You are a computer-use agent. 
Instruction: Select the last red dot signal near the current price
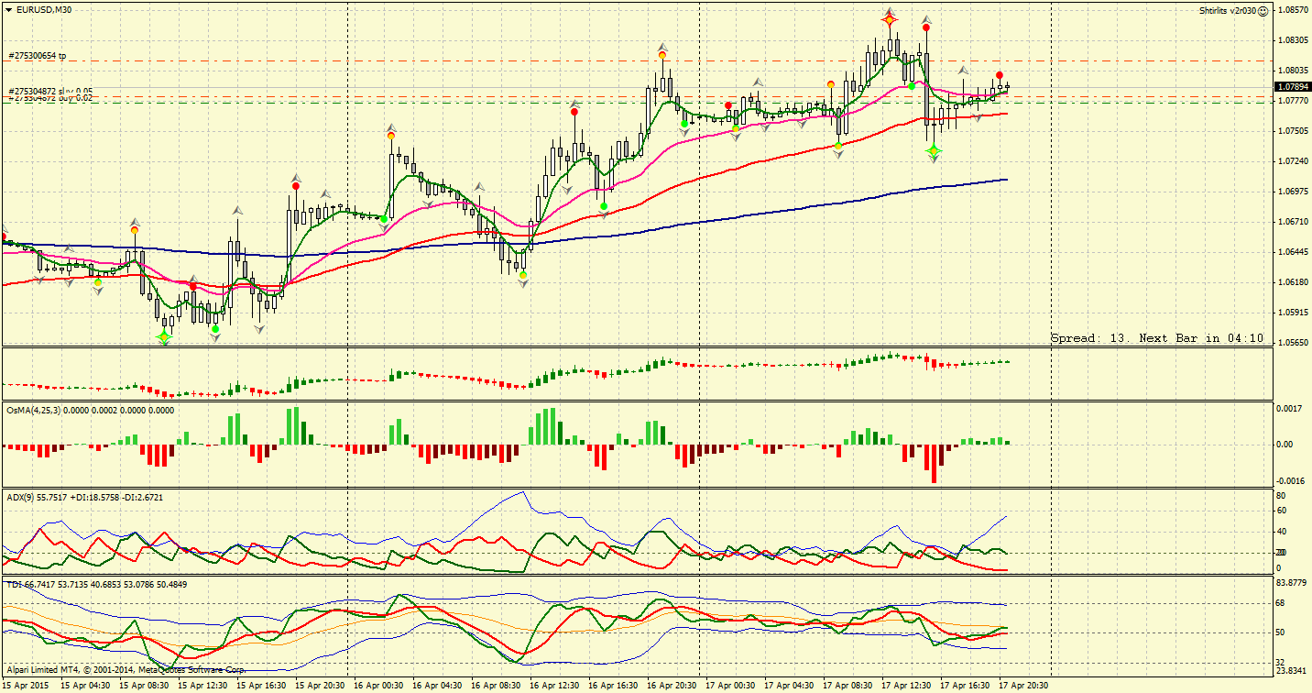point(1000,75)
